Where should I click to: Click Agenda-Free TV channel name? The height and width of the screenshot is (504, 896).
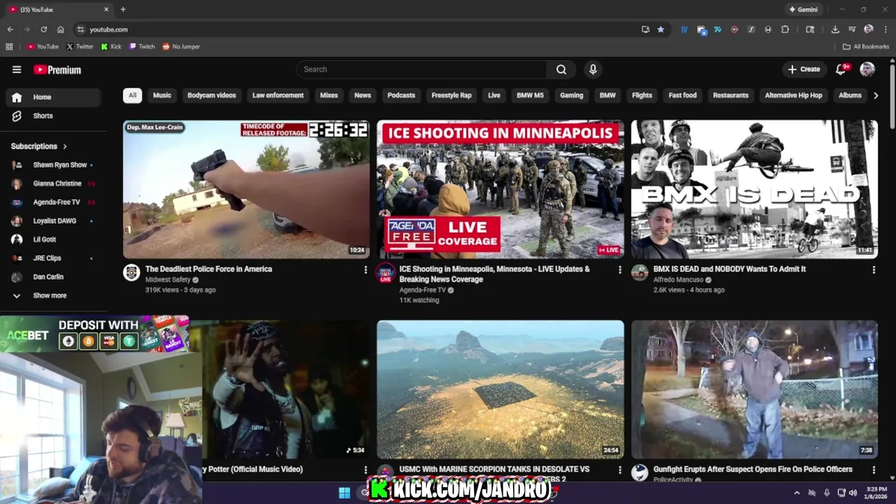tap(422, 290)
